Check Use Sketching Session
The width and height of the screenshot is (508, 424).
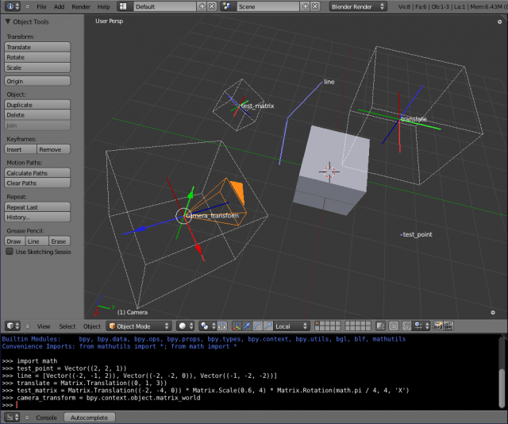[10, 252]
